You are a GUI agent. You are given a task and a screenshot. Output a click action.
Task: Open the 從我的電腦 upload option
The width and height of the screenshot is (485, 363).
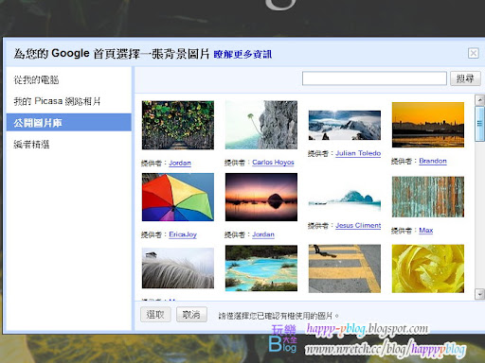[36, 79]
